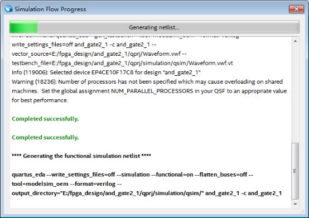Click 'Generating the functional simulation netlist' heading
The image size is (309, 218).
tap(81, 156)
